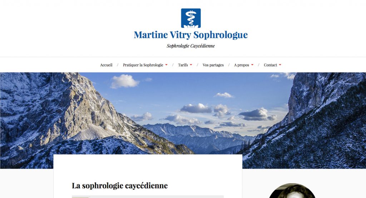366x198 pixels.
Task: Select the A propos menu item
Action: click(x=242, y=65)
